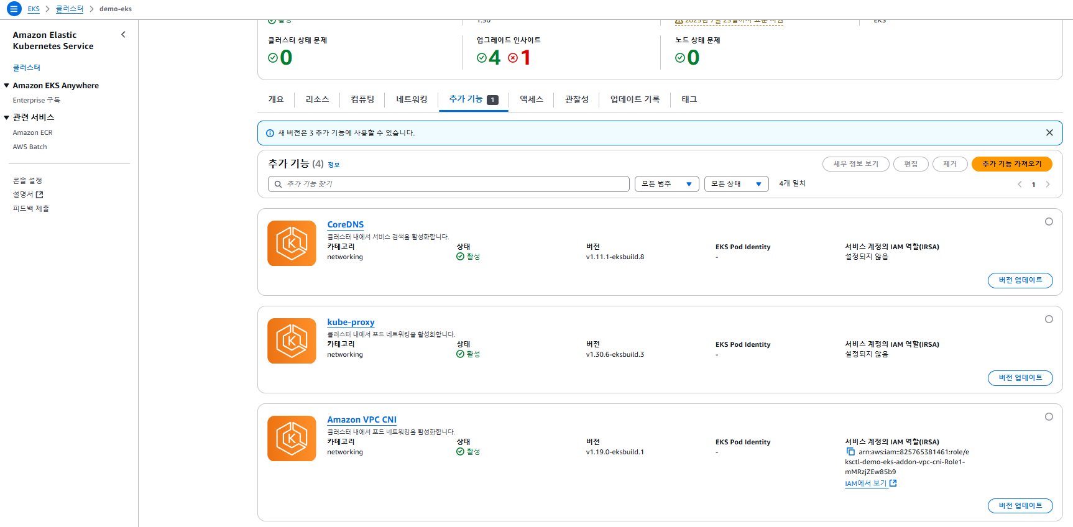Open the Amazon VPC CNI link
Screen dimensions: 1073x527
[x=362, y=419]
